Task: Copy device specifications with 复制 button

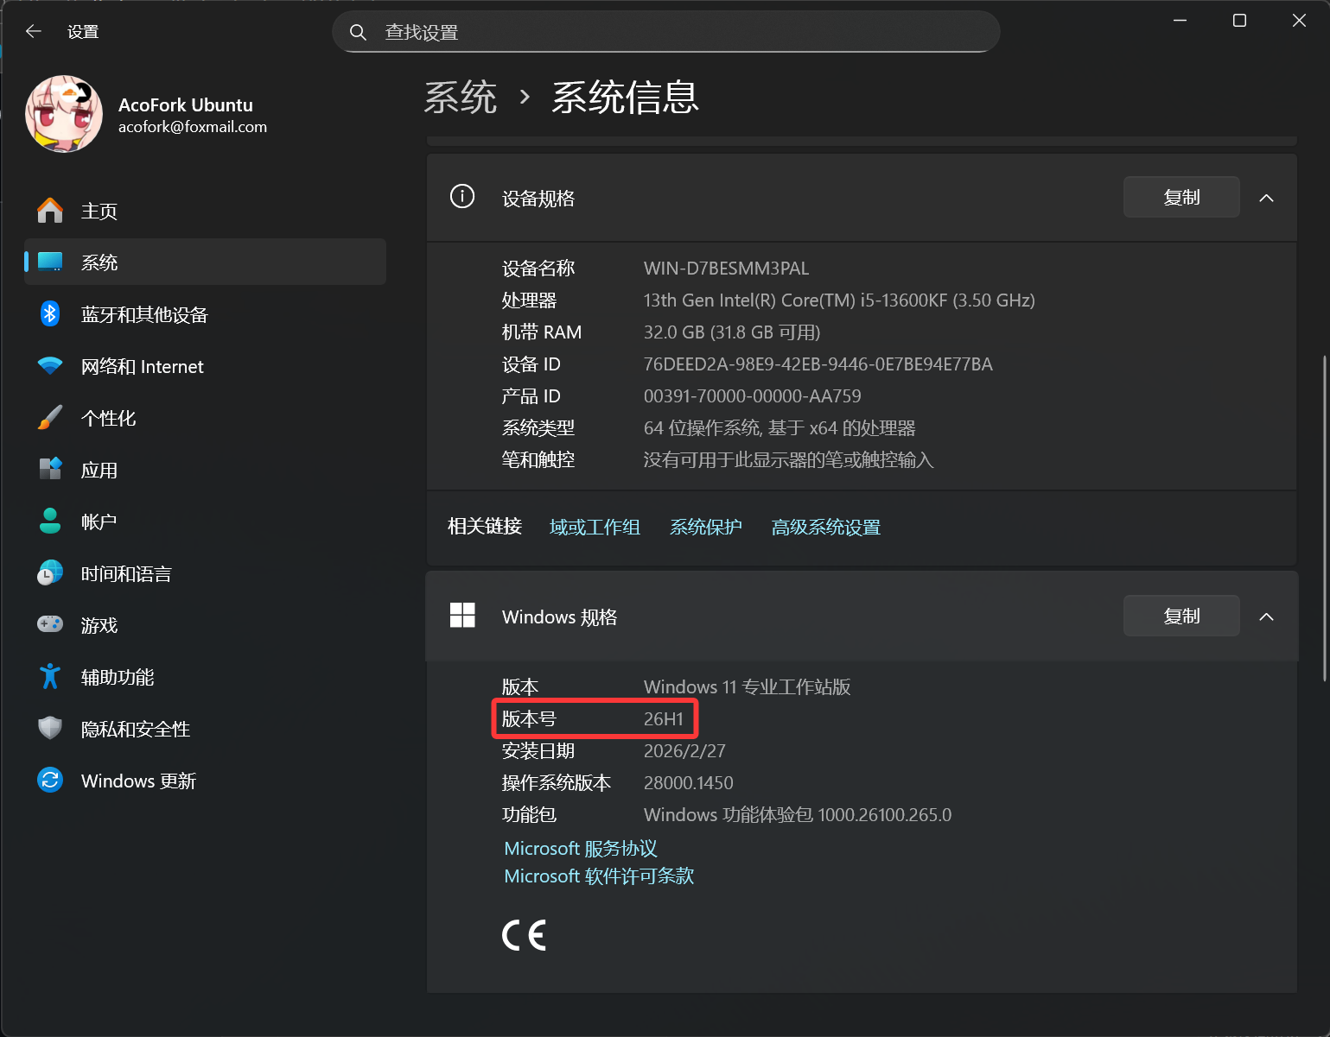Action: tap(1180, 198)
